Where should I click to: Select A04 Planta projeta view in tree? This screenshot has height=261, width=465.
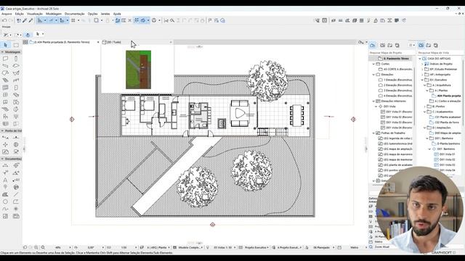coord(449,96)
